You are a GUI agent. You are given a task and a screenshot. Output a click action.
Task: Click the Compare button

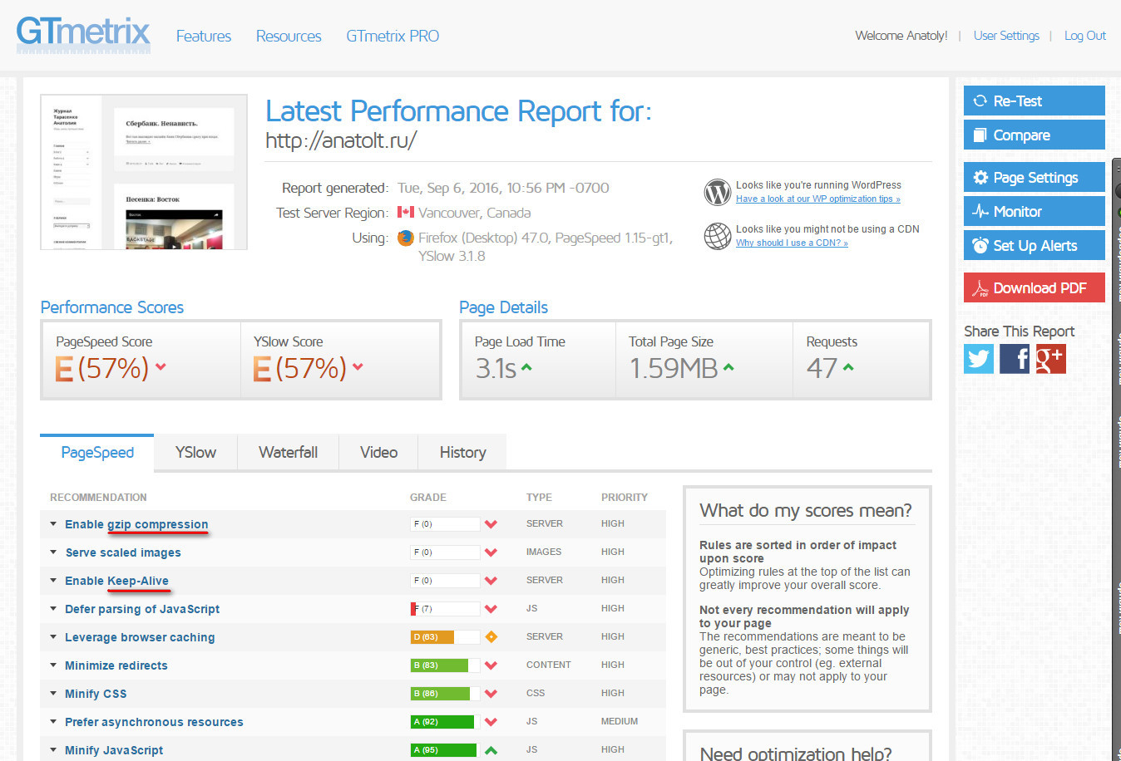[x=1035, y=135]
